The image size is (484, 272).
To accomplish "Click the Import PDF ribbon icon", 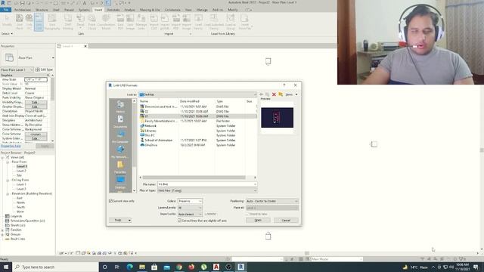I will click(x=175, y=22).
